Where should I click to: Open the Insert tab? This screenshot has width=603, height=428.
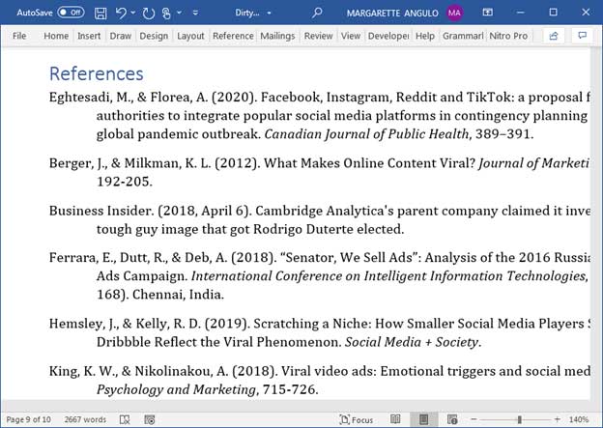[89, 36]
